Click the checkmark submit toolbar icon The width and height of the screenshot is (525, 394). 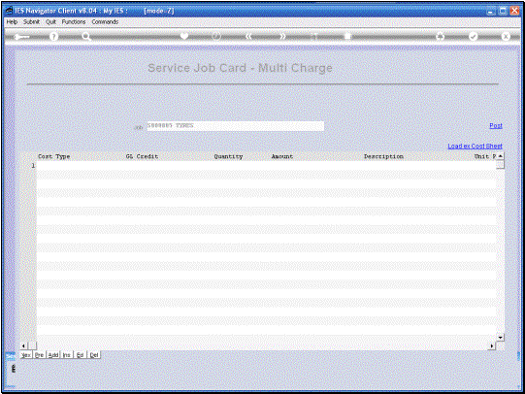(x=473, y=37)
